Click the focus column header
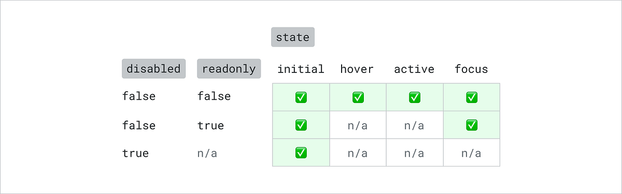The width and height of the screenshot is (622, 194). (471, 69)
